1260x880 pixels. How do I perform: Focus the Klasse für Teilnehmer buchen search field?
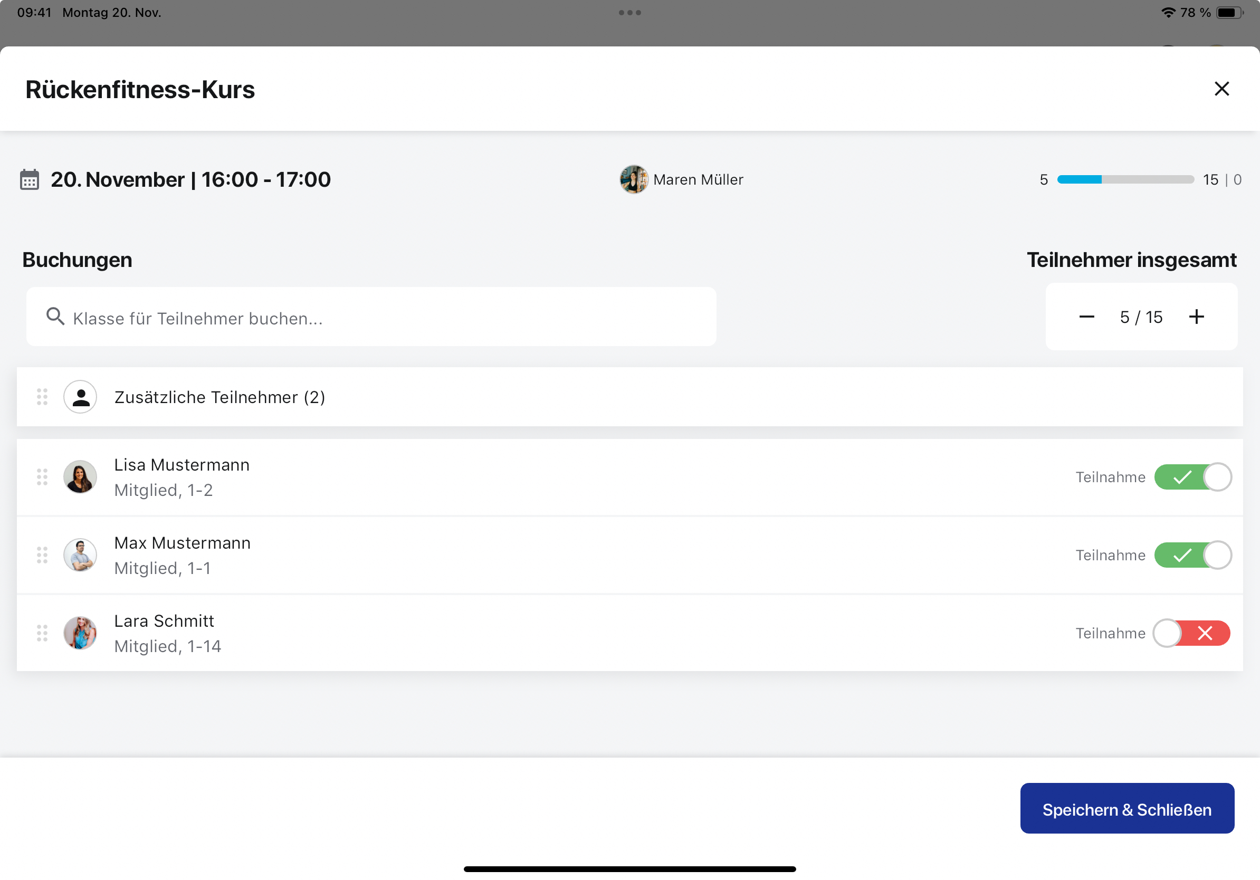(x=371, y=317)
